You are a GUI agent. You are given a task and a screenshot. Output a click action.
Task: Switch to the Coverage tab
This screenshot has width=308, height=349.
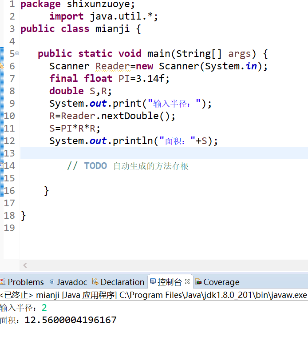[x=221, y=282]
